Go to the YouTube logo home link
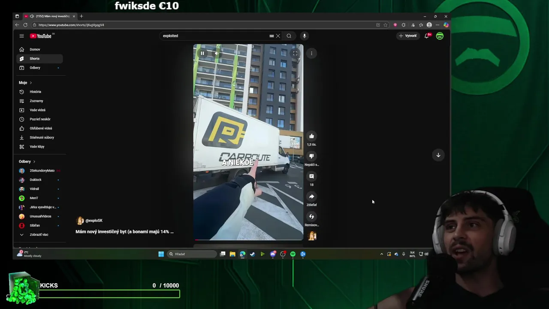 click(x=41, y=36)
